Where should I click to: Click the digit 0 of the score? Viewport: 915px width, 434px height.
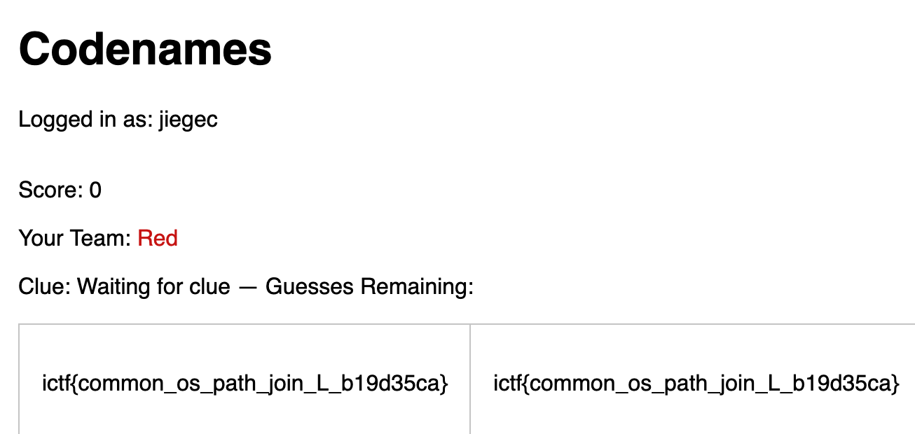pos(95,190)
